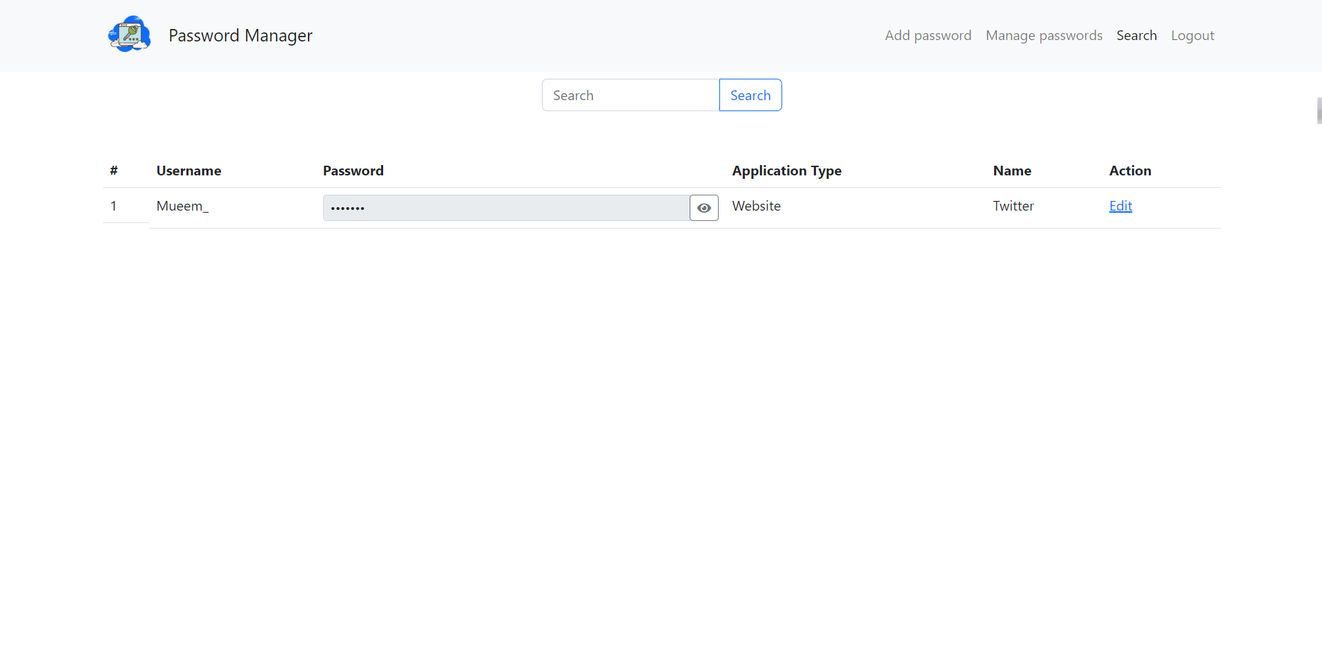
Task: Click the Username column header
Action: (x=188, y=171)
